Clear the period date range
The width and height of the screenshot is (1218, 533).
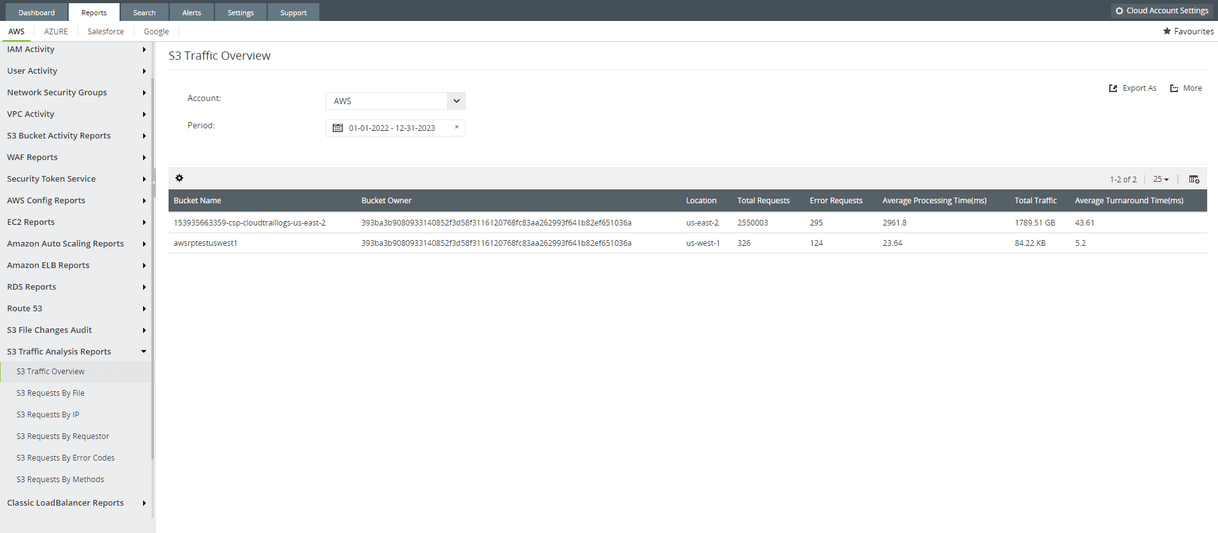457,127
